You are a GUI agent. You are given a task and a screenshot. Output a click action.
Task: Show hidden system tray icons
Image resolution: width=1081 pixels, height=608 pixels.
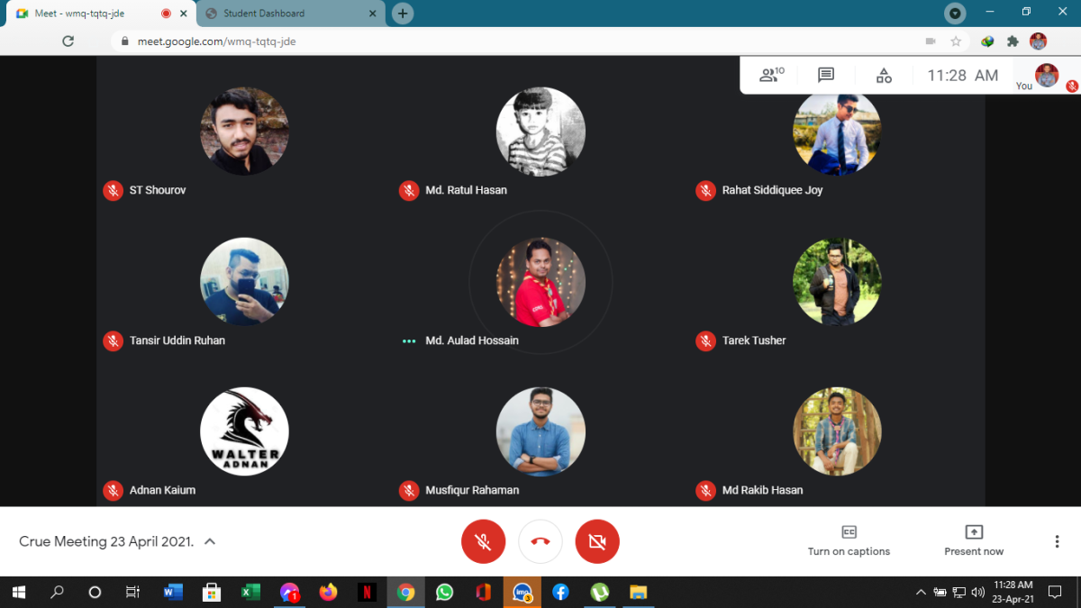(x=921, y=593)
